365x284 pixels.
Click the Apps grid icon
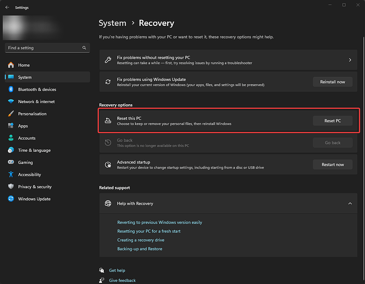click(x=11, y=126)
